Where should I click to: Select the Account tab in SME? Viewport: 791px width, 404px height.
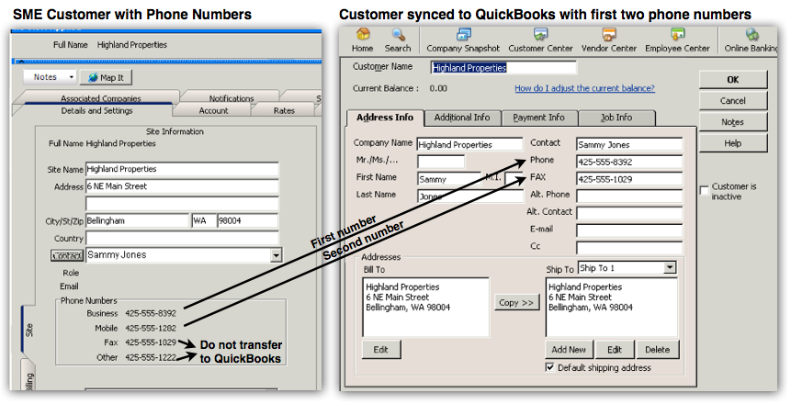click(x=213, y=110)
